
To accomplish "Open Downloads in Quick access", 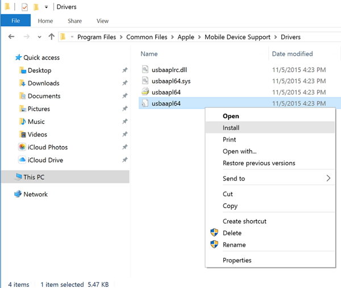I will (44, 84).
